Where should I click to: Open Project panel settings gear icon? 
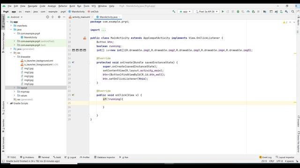click(x=59, y=17)
